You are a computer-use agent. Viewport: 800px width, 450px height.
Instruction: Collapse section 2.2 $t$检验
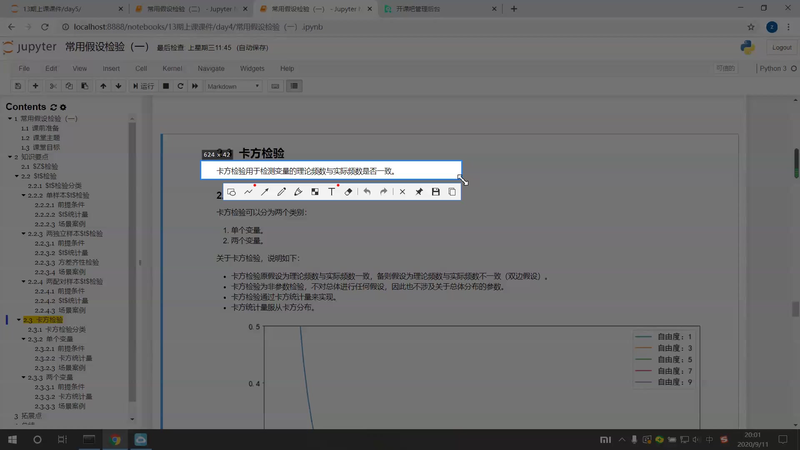(x=17, y=176)
